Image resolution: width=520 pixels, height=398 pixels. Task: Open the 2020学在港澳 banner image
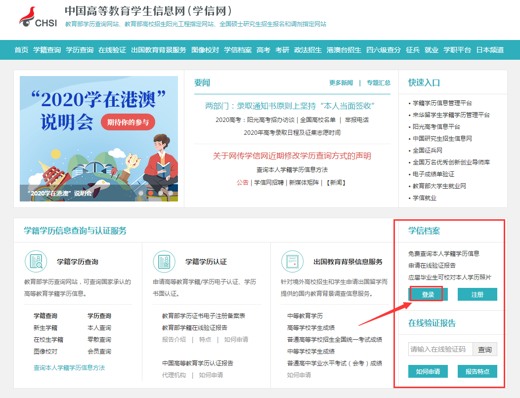pyautogui.click(x=99, y=138)
